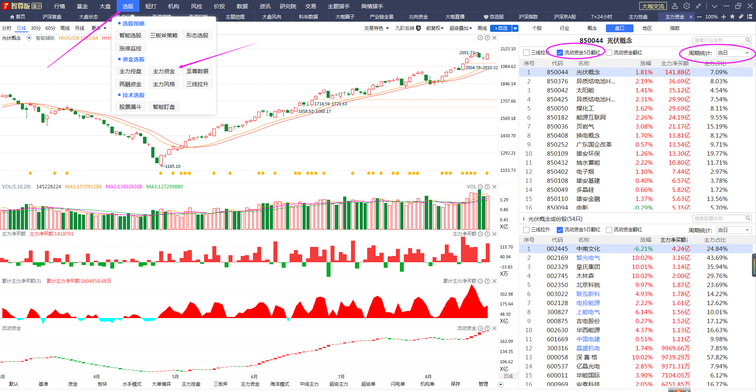The width and height of the screenshot is (756, 392).
Task: Click search icon in 搜索股票名称 box
Action: (748, 218)
